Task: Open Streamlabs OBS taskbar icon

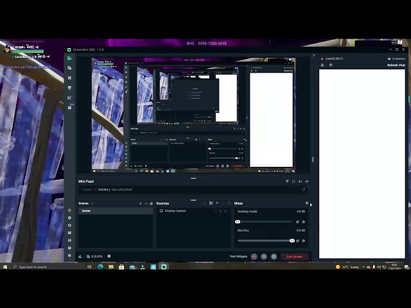Action: tap(164, 267)
